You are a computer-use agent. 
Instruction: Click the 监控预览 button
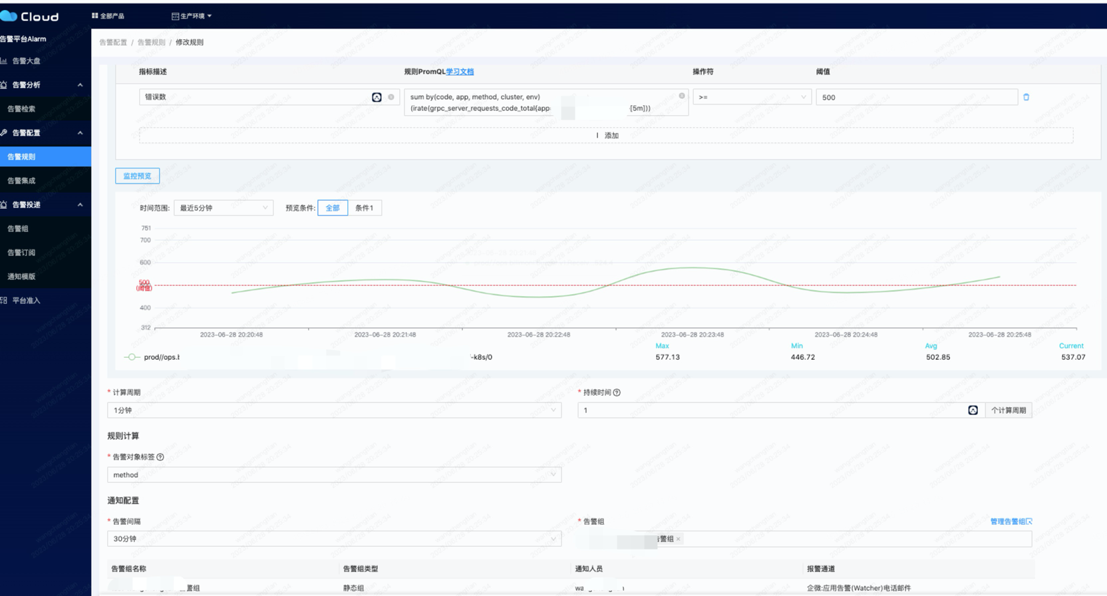(x=137, y=176)
